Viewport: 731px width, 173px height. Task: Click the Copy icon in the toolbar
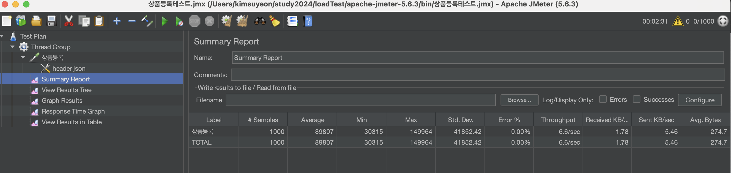click(x=84, y=21)
